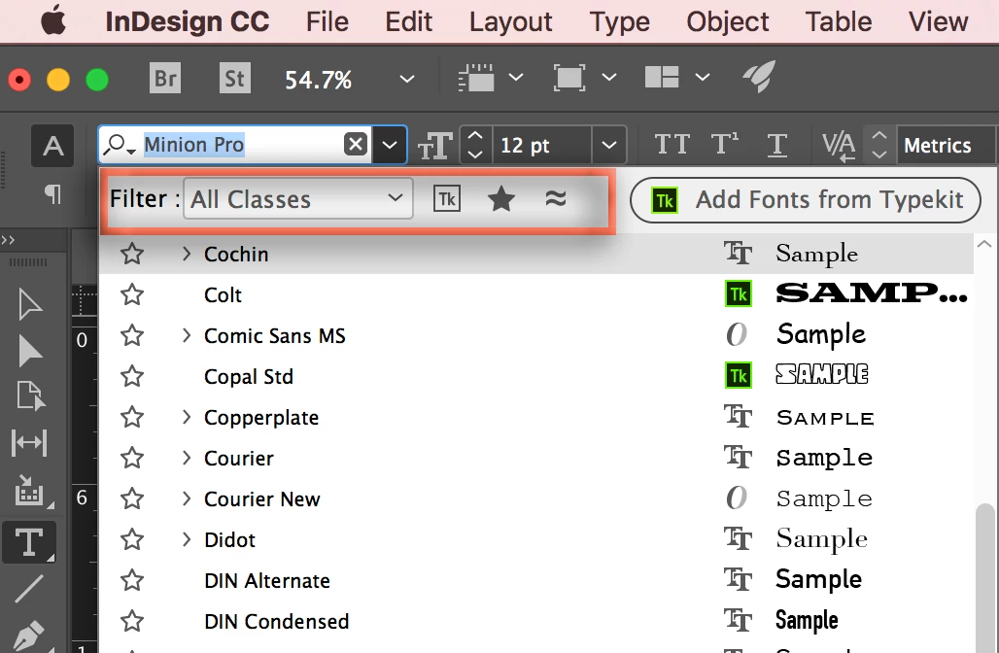999x653 pixels.
Task: Click the font list scrollbar thumb
Action: 985,576
